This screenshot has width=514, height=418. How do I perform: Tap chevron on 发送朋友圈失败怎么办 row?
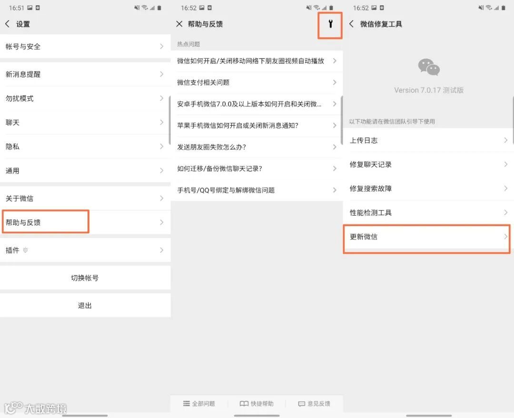pyautogui.click(x=335, y=147)
